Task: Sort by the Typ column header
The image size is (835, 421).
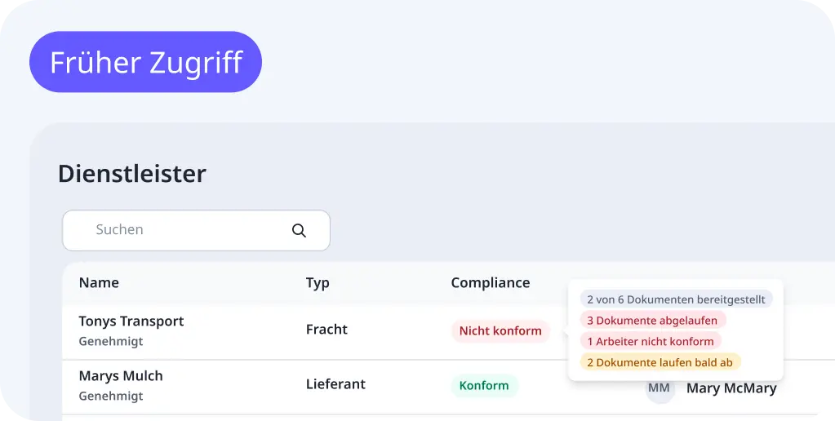Action: pos(318,283)
